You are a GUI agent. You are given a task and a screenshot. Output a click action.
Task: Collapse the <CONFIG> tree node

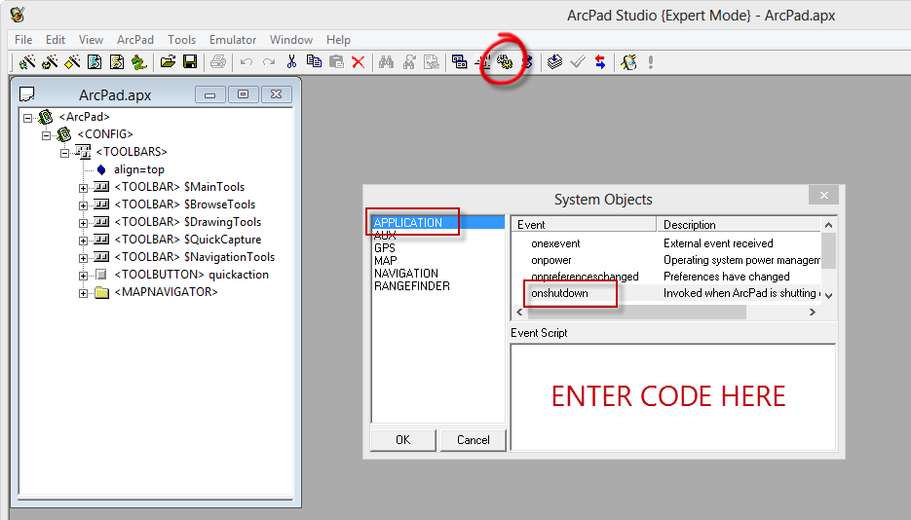click(46, 135)
